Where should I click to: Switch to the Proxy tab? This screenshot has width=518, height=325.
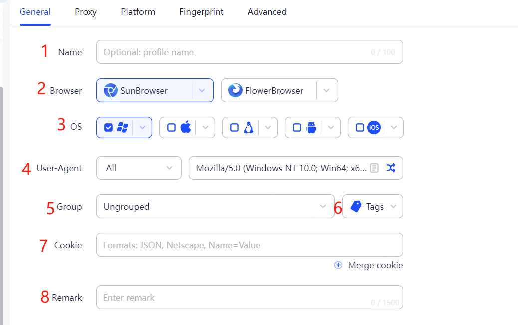point(85,12)
